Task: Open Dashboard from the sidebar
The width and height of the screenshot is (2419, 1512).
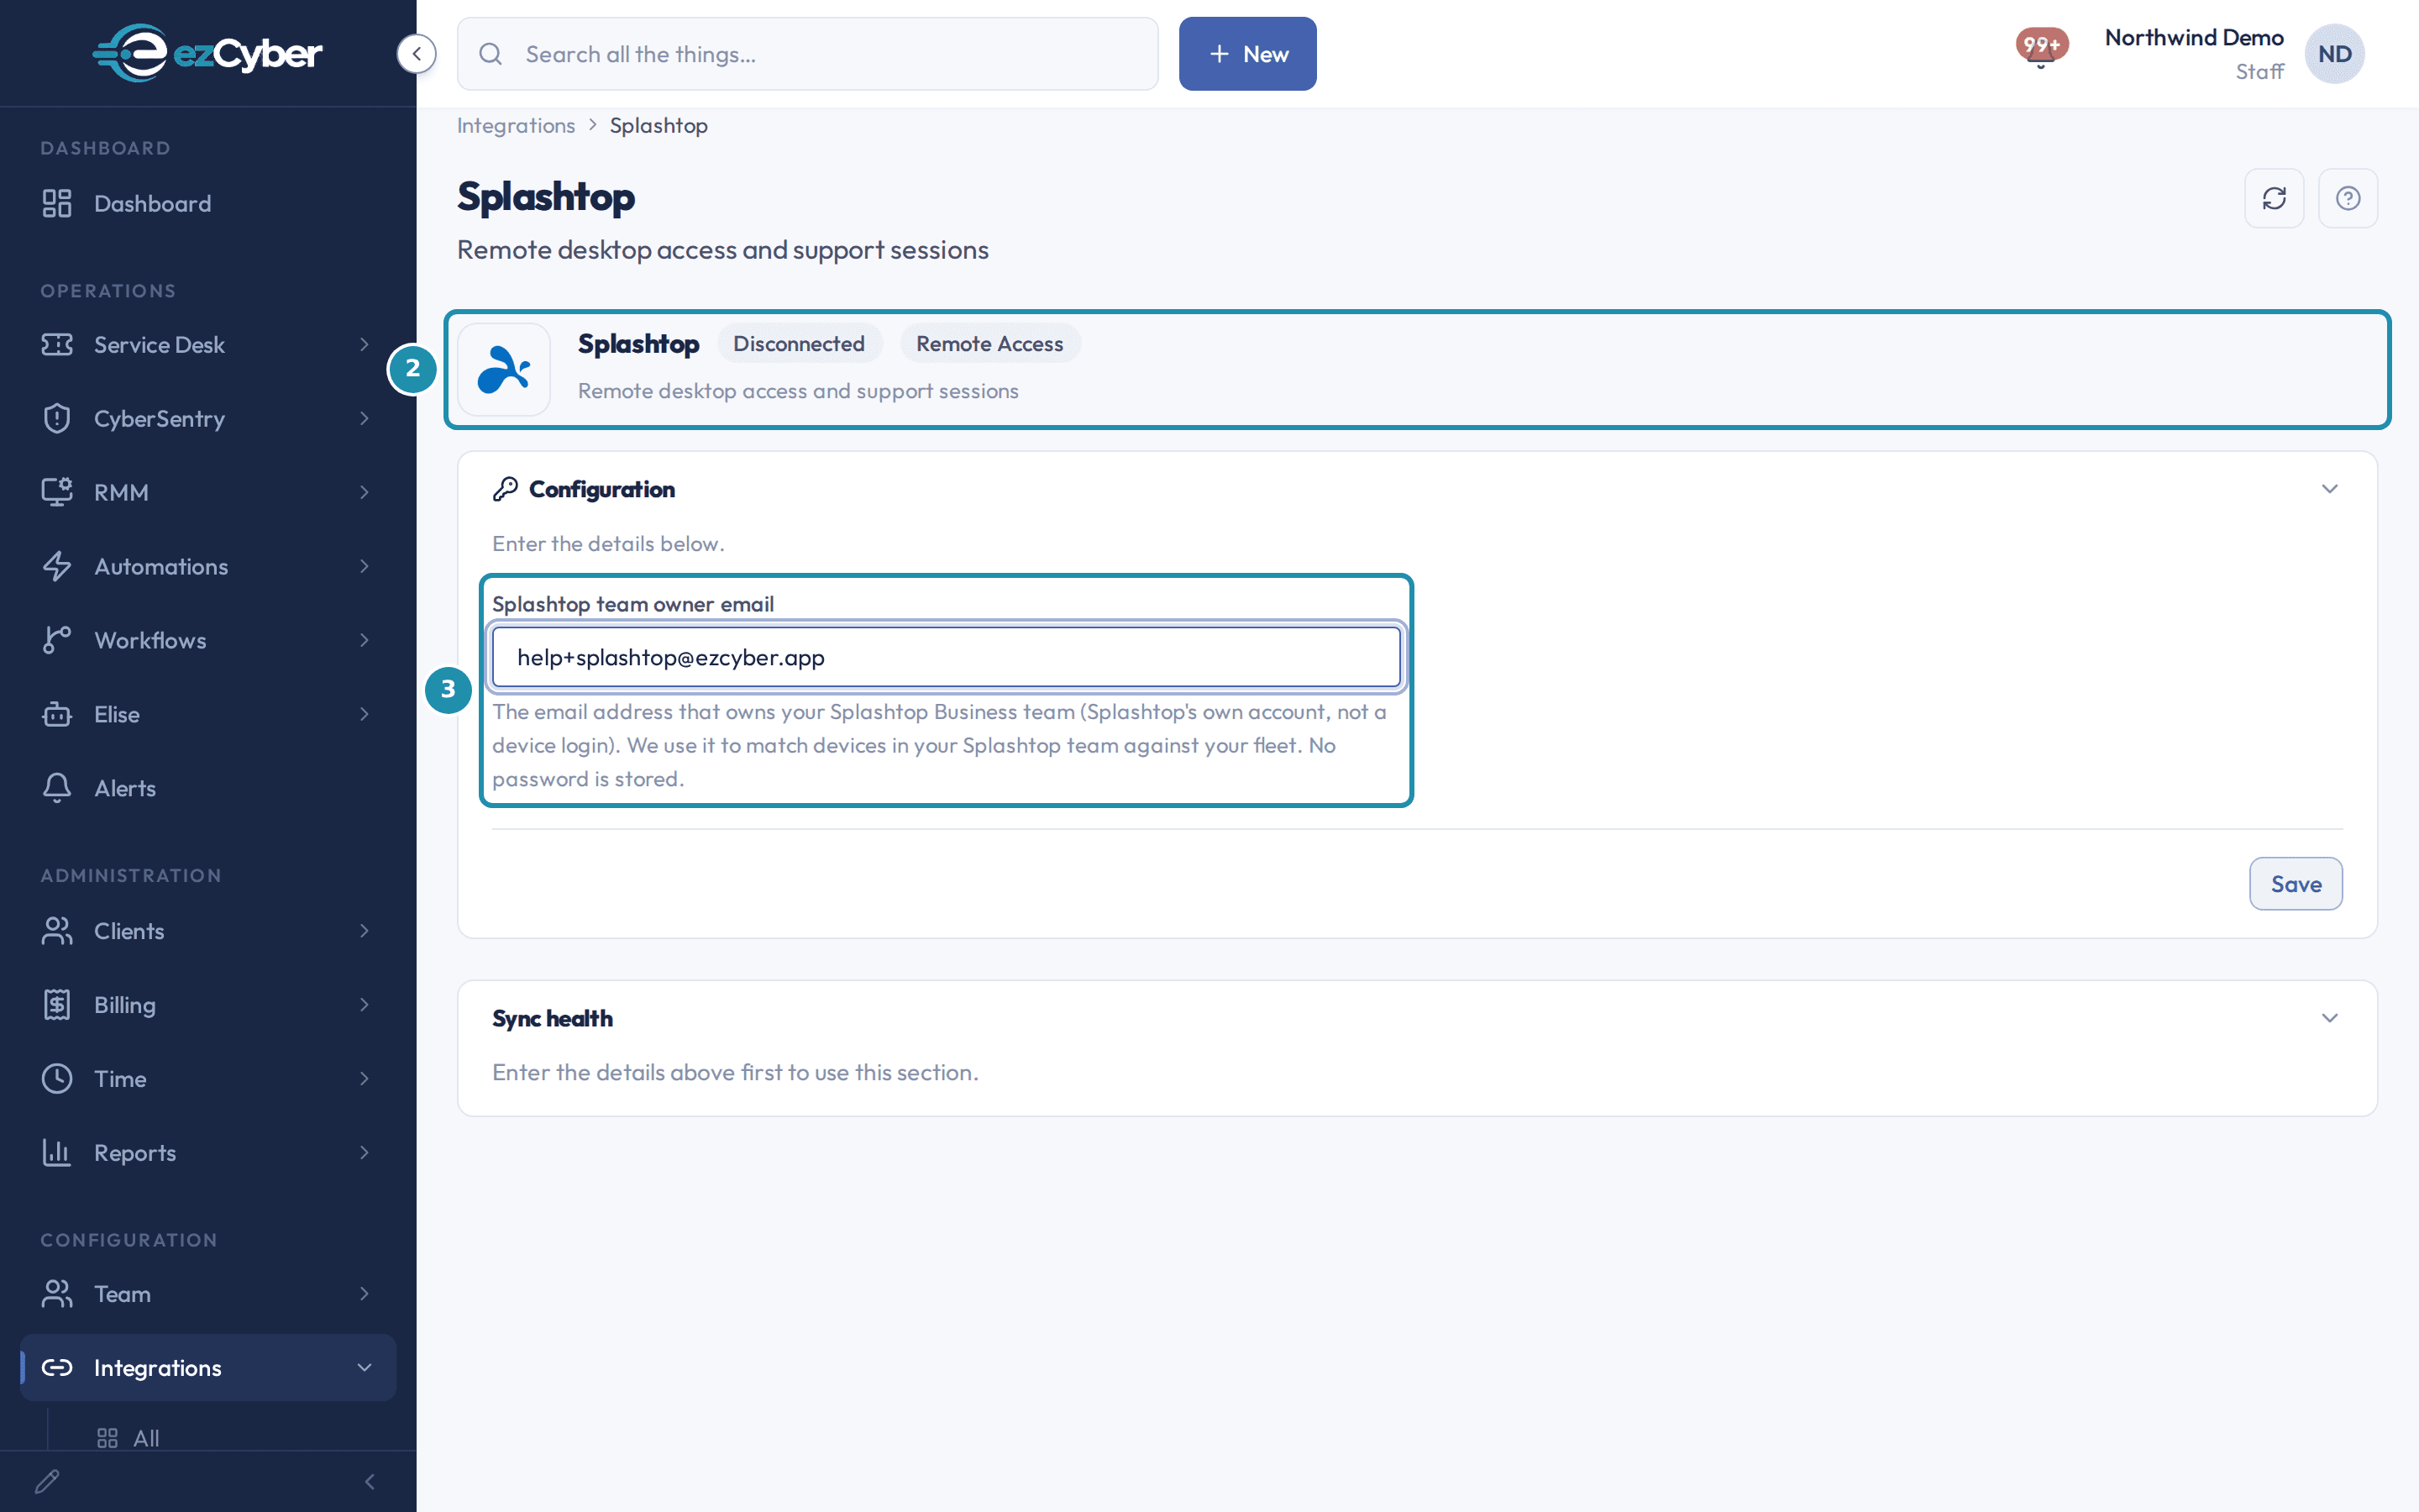Action: click(208, 204)
